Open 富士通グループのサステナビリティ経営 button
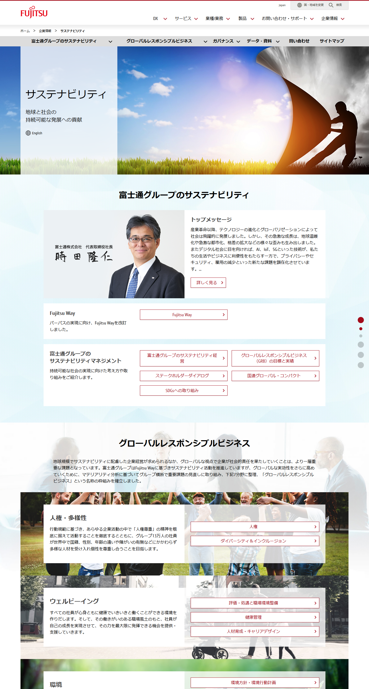 [x=183, y=358]
